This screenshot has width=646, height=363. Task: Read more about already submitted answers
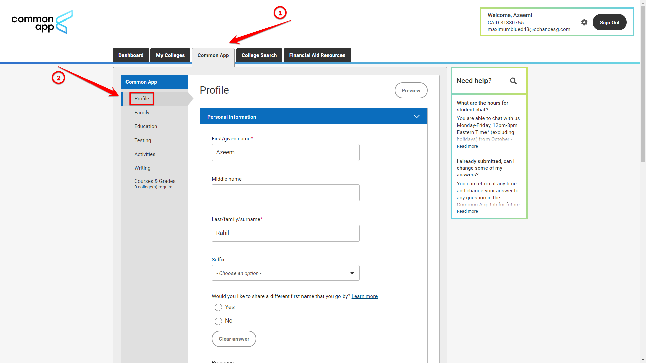[467, 211]
